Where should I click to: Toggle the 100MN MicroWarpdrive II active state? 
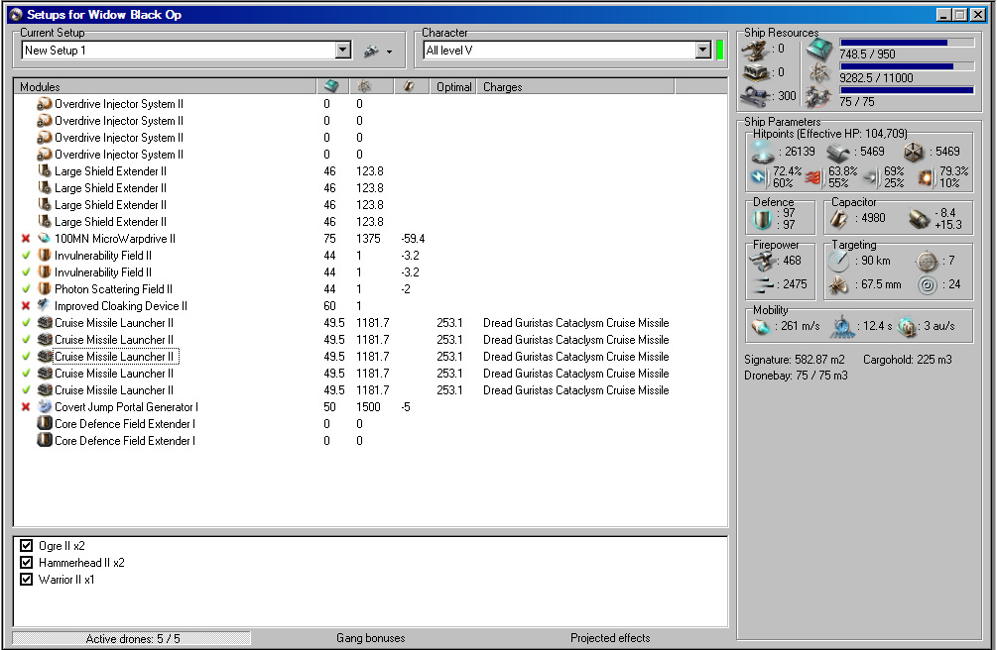[26, 238]
